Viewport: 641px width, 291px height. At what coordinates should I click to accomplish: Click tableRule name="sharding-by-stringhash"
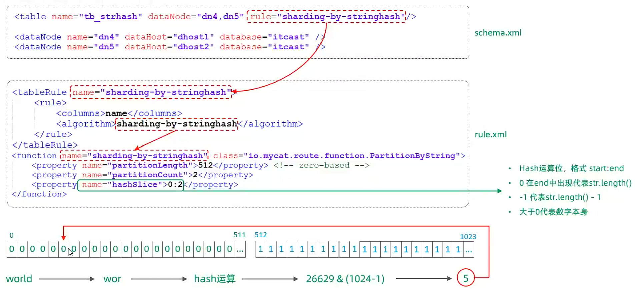152,92
